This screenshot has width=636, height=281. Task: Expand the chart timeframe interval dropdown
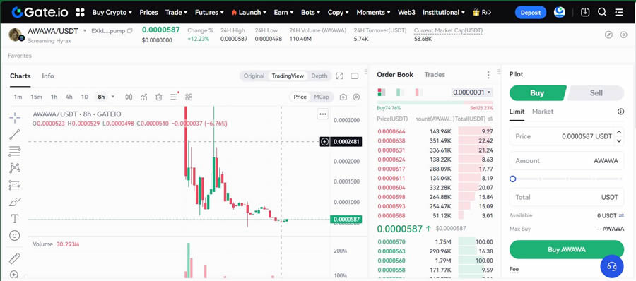113,97
